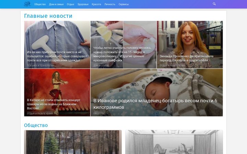Open the Общество menu item
The image size is (247, 154).
tap(40, 4)
